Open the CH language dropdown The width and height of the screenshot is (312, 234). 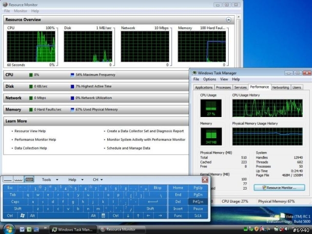point(97,179)
